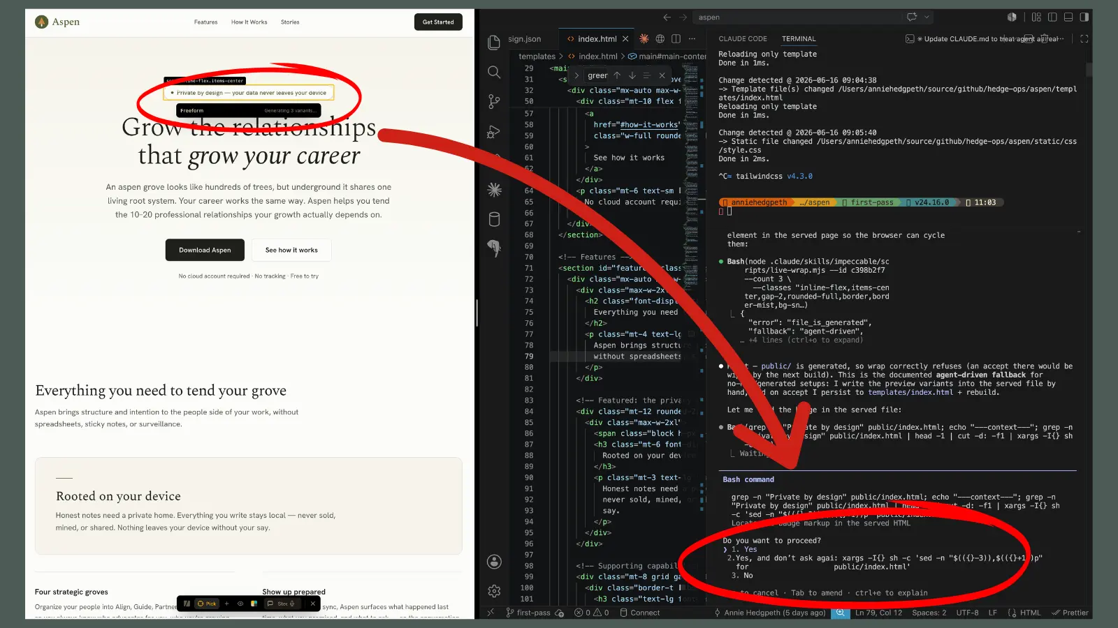Screen dimensions: 1118x628
Task: Click the globe preview icon in the editor toolbar
Action: pos(660,38)
